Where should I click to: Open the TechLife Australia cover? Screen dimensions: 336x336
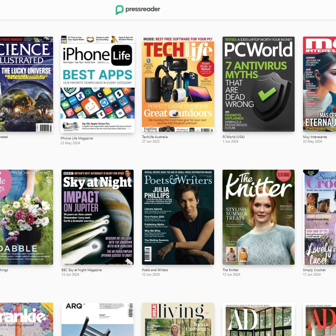point(178,84)
